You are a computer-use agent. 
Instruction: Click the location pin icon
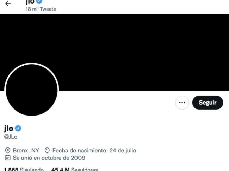[8, 151]
